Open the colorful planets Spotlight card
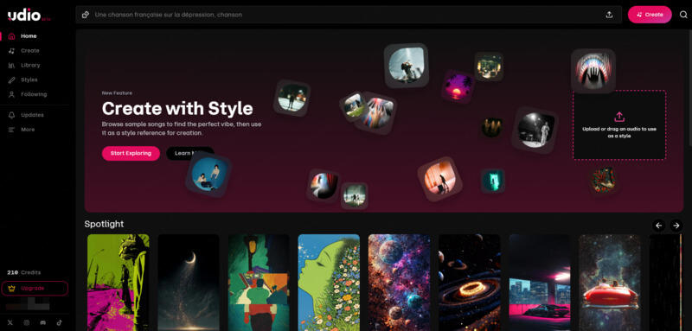The image size is (692, 331). (x=400, y=283)
